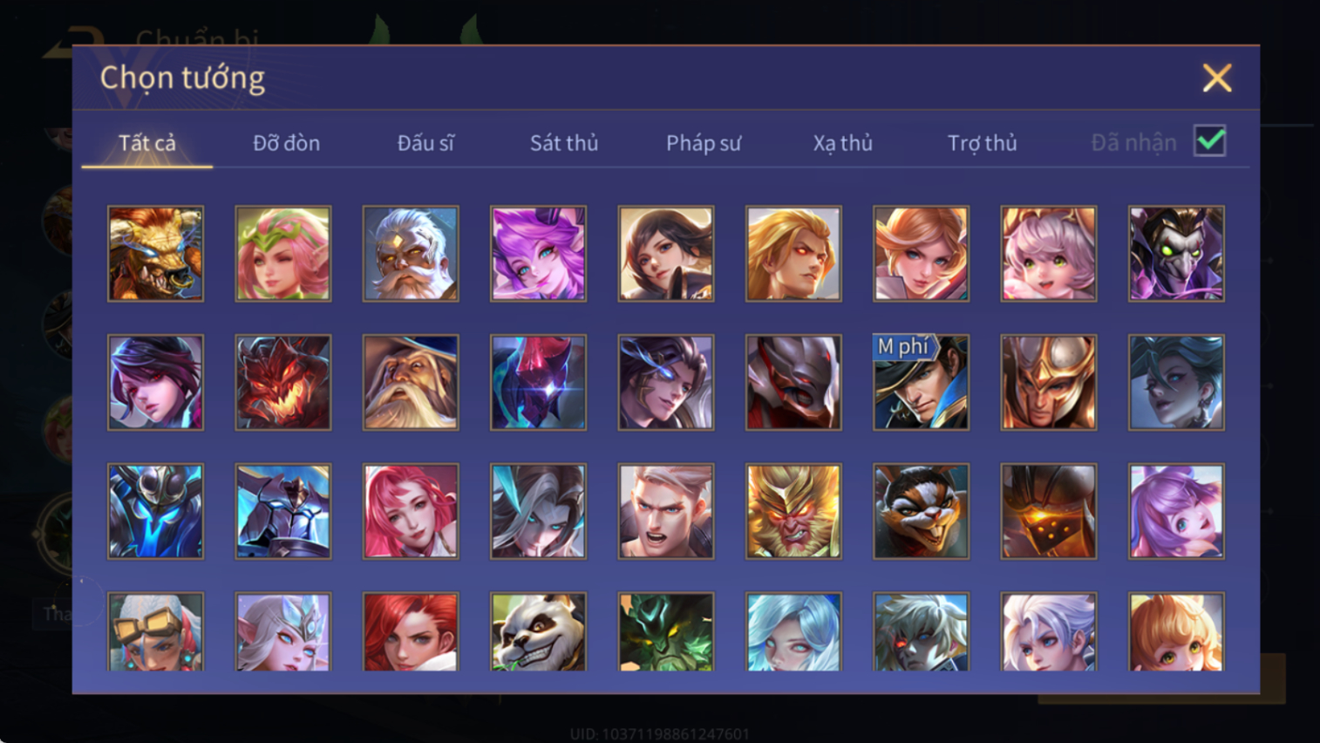Select the pink-haired flower crown hero
1320x743 pixels.
(283, 254)
